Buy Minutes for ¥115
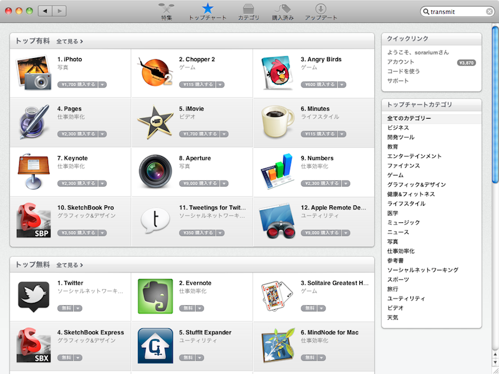This screenshot has height=374, width=499. click(319, 134)
